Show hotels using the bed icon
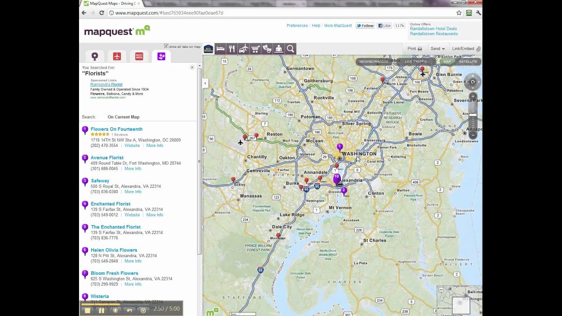 tap(220, 49)
